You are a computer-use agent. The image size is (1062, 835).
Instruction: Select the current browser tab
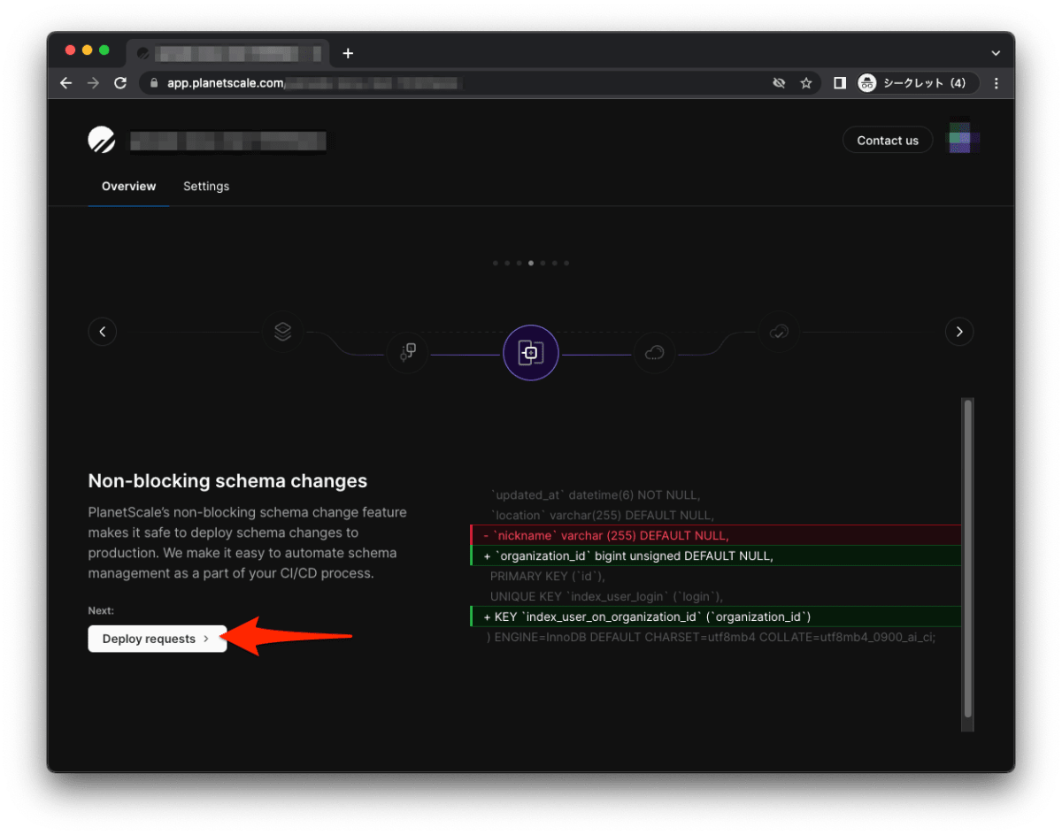pos(228,53)
